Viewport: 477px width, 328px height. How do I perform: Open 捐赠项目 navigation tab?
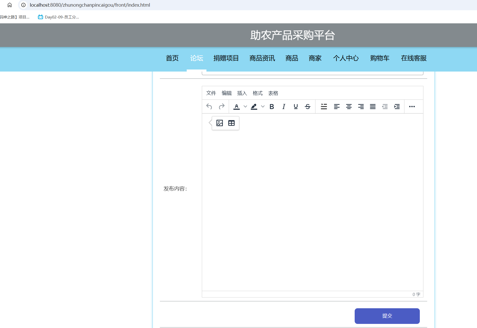tap(226, 58)
